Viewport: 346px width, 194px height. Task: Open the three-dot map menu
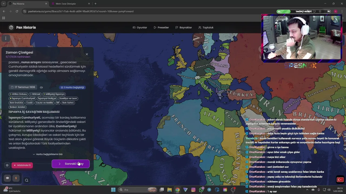tap(6, 38)
